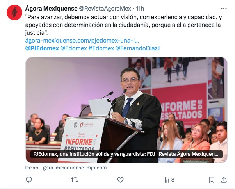The width and height of the screenshot is (235, 189).
Task: Repost this tweet with the retweet icon
Action: [75, 180]
